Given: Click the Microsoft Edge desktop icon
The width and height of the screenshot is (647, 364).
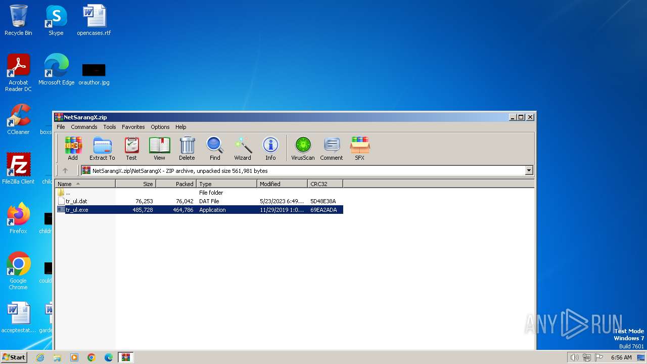Looking at the screenshot, I should (56, 70).
